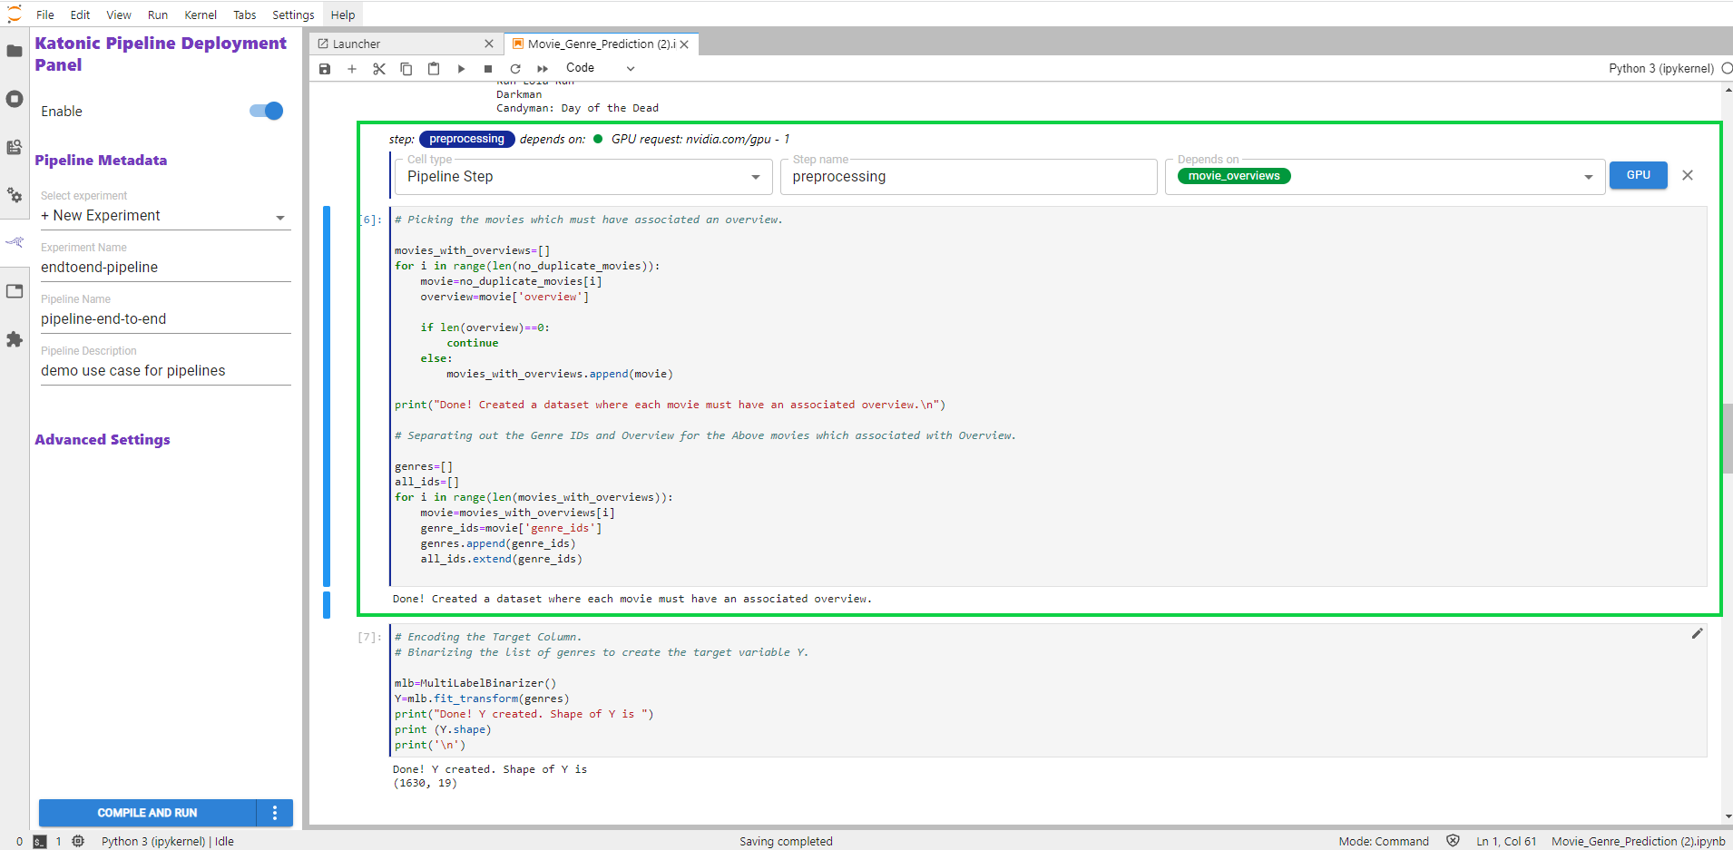This screenshot has width=1733, height=850.
Task: Open the Tabs menu
Action: click(x=245, y=15)
